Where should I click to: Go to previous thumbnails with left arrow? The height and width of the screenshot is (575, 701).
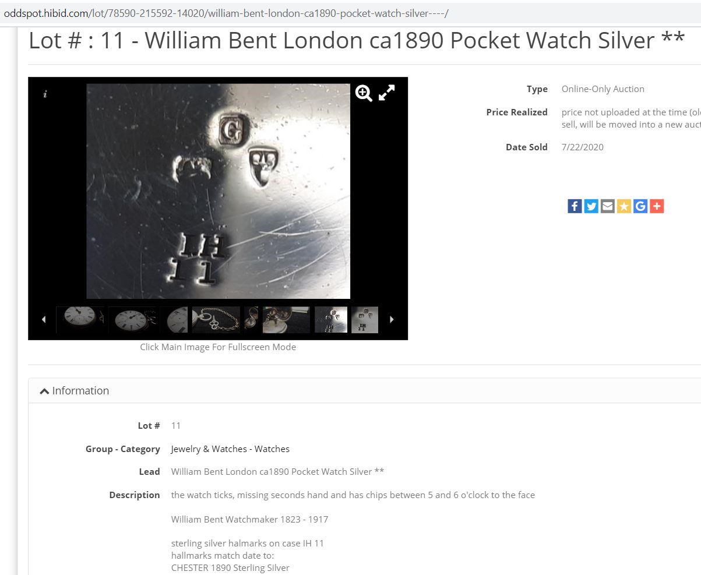tap(43, 319)
